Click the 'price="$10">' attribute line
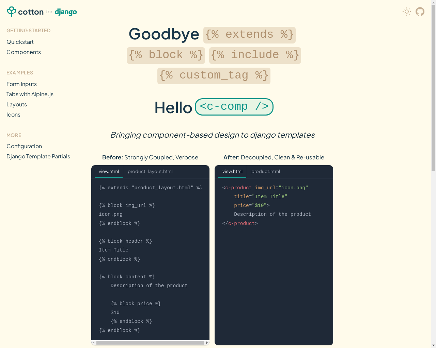Image resolution: width=436 pixels, height=348 pixels. (x=252, y=206)
